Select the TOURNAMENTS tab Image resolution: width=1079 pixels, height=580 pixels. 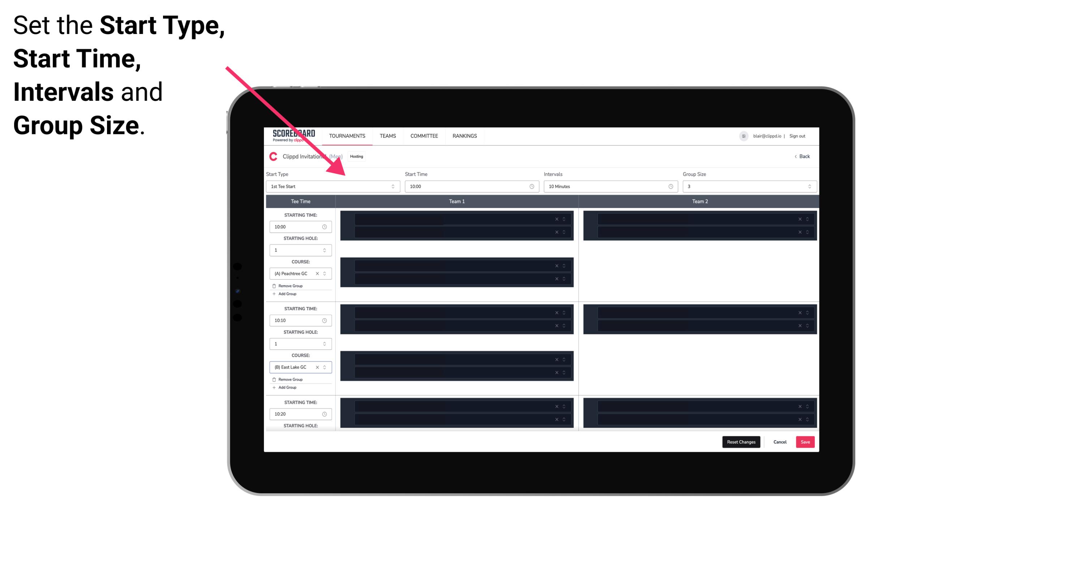[347, 136]
